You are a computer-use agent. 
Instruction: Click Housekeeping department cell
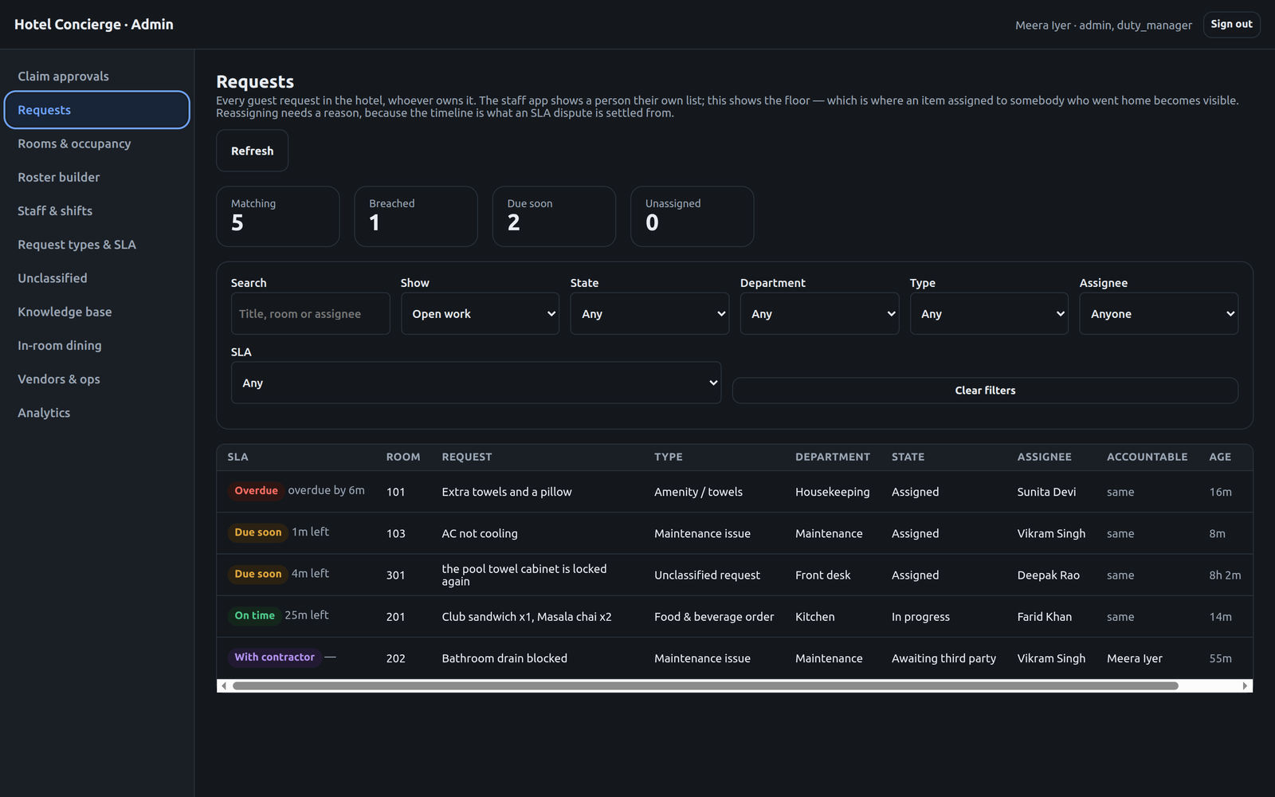point(832,492)
